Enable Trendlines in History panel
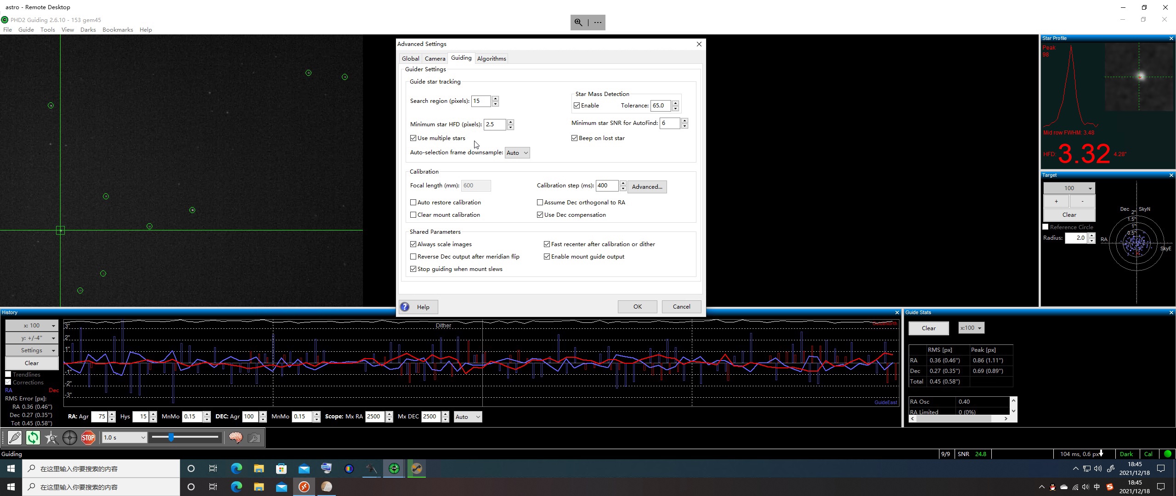The image size is (1176, 496). (x=8, y=375)
